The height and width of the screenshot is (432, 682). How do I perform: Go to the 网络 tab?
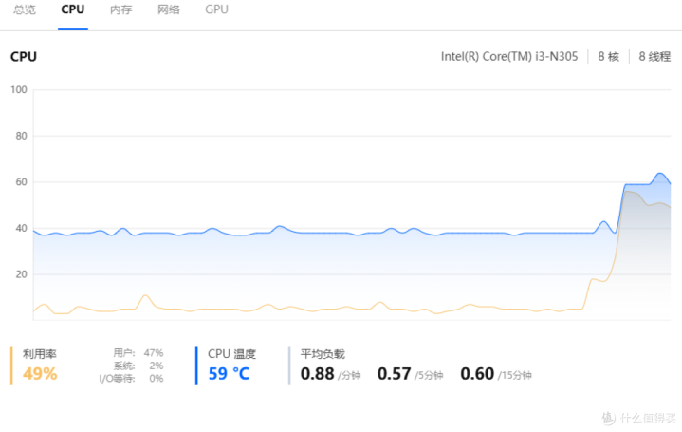click(169, 9)
